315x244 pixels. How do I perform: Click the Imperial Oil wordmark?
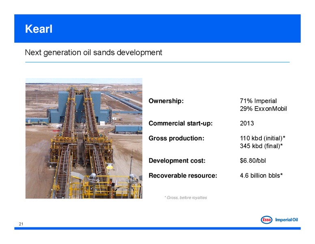[x=287, y=220]
